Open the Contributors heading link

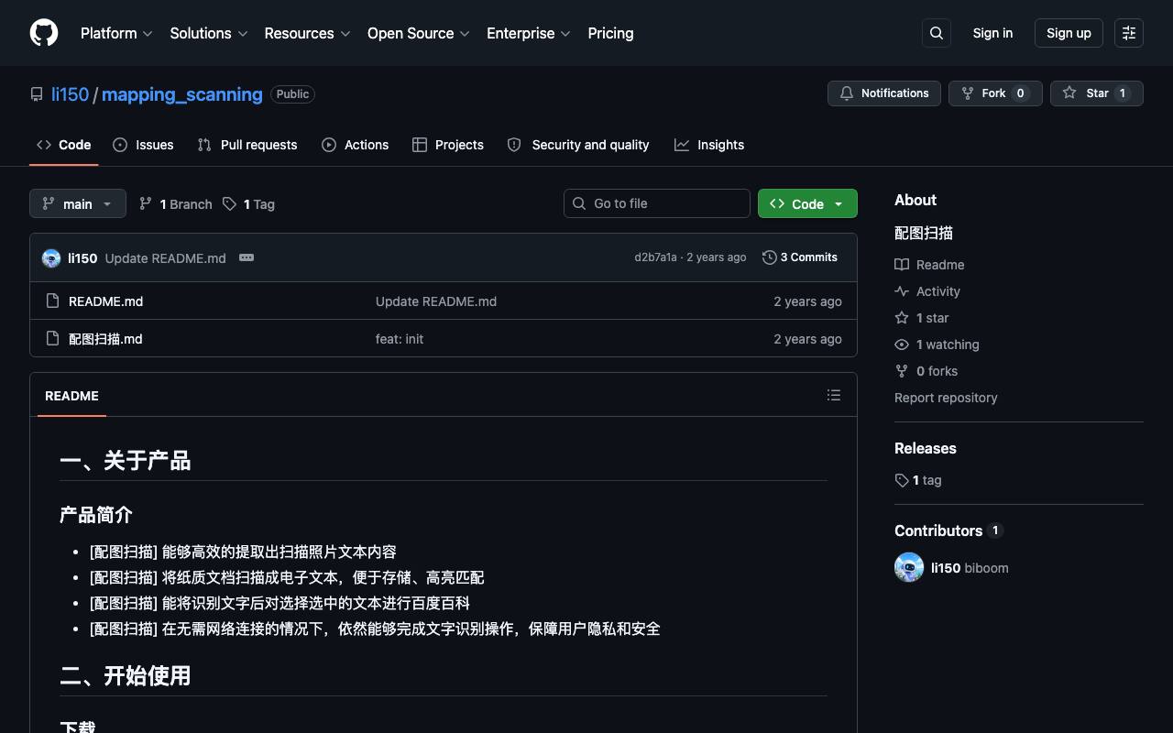[x=948, y=531]
